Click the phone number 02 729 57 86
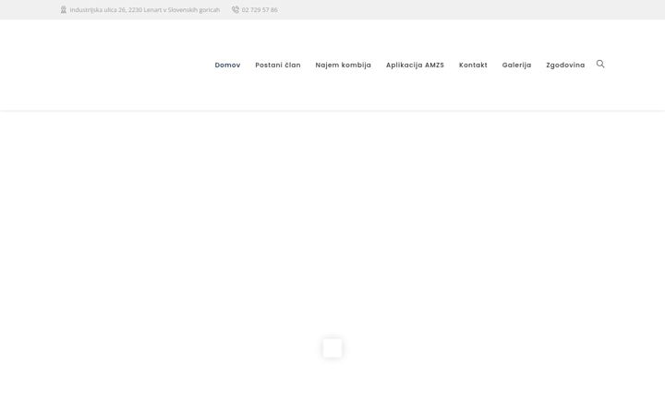This screenshot has width=665, height=415. 260,10
